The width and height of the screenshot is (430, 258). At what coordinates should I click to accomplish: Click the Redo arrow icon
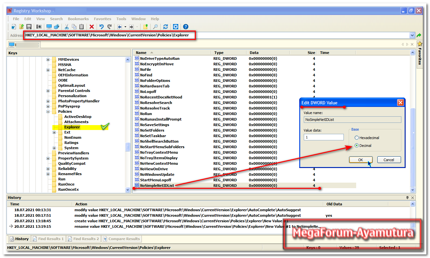click(x=109, y=27)
